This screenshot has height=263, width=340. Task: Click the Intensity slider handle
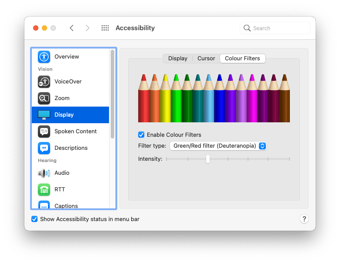[208, 159]
